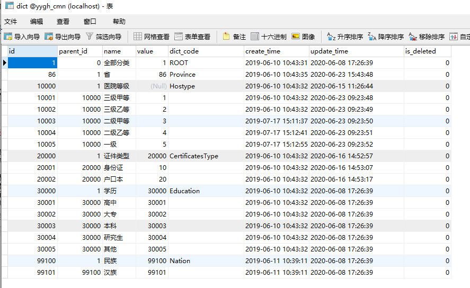Select the (Null) value cell
This screenshot has height=288, width=470.
[152, 86]
